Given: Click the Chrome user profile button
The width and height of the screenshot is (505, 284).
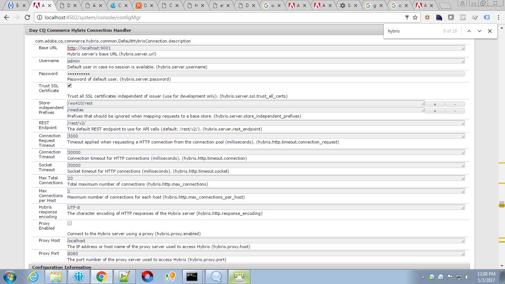Looking at the screenshot, I should pos(463,3).
